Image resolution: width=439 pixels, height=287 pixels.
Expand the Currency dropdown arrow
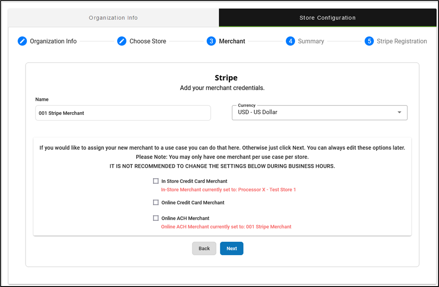[399, 113]
